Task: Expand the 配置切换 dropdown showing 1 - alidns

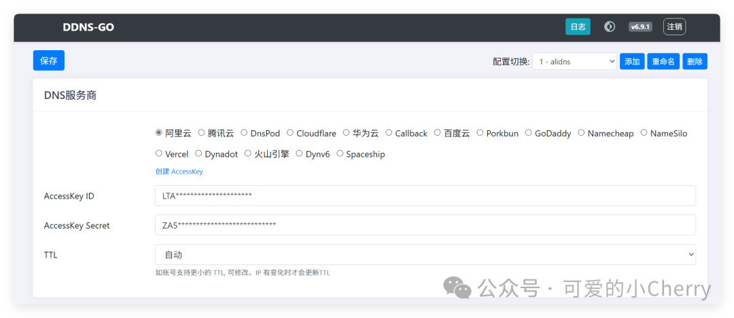Action: click(x=574, y=61)
